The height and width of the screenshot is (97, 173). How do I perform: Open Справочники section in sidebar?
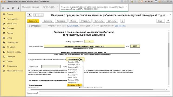[x=12, y=66]
